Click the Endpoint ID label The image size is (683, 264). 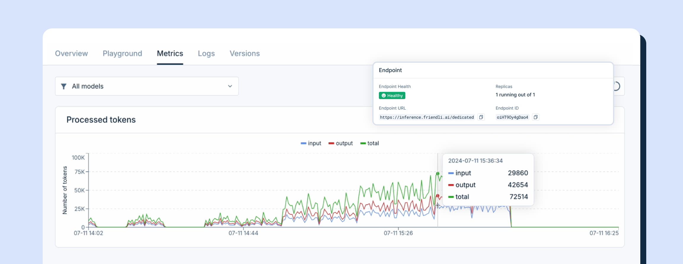pyautogui.click(x=507, y=108)
